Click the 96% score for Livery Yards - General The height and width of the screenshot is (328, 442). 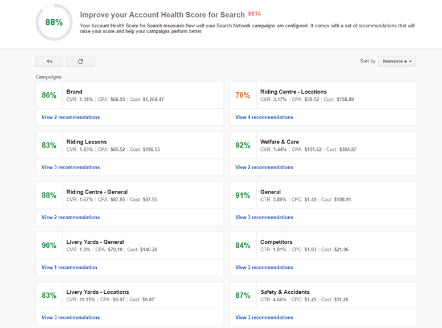pos(49,246)
